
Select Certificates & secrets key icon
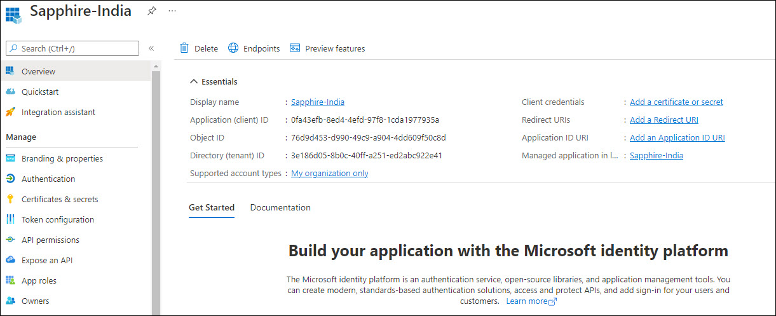pos(10,199)
